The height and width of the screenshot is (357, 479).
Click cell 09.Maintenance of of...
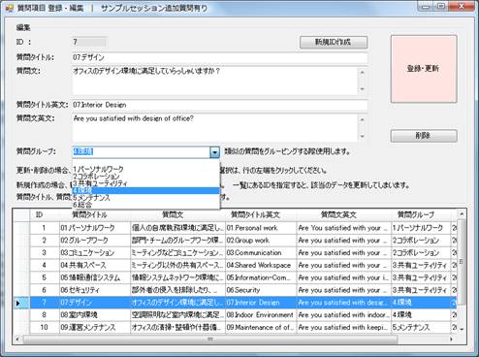261,328
